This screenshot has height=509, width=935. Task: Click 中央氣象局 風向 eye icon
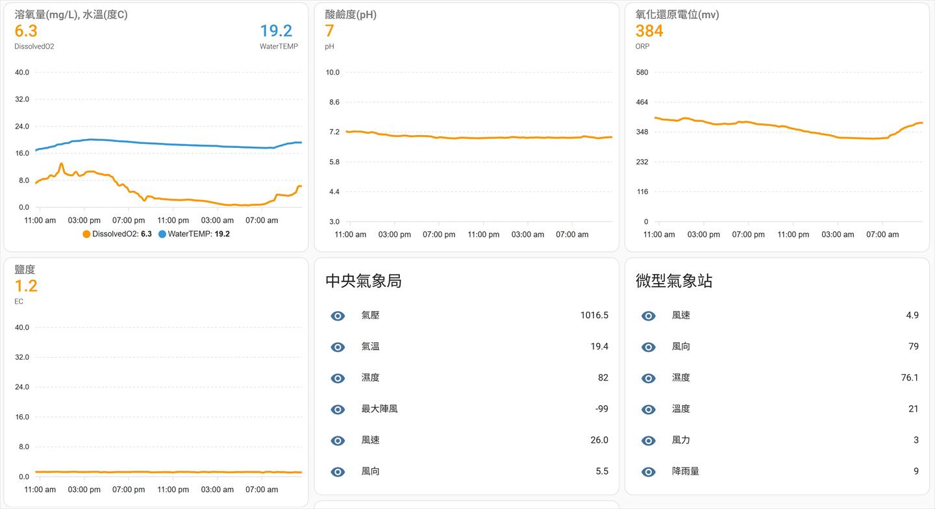click(338, 472)
